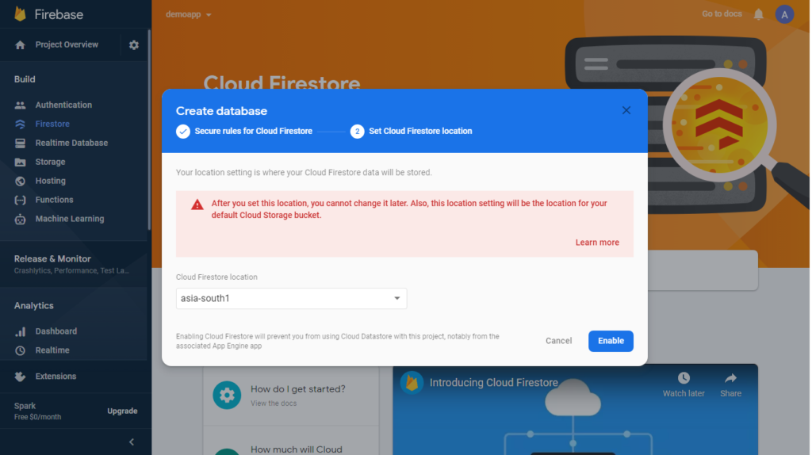Click the Functions brackets icon

[20, 200]
